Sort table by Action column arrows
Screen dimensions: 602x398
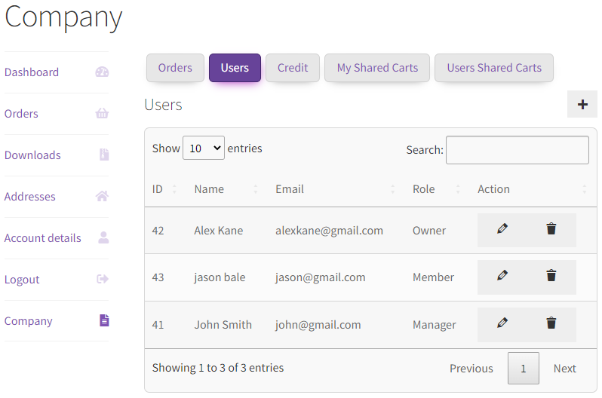[x=585, y=189]
